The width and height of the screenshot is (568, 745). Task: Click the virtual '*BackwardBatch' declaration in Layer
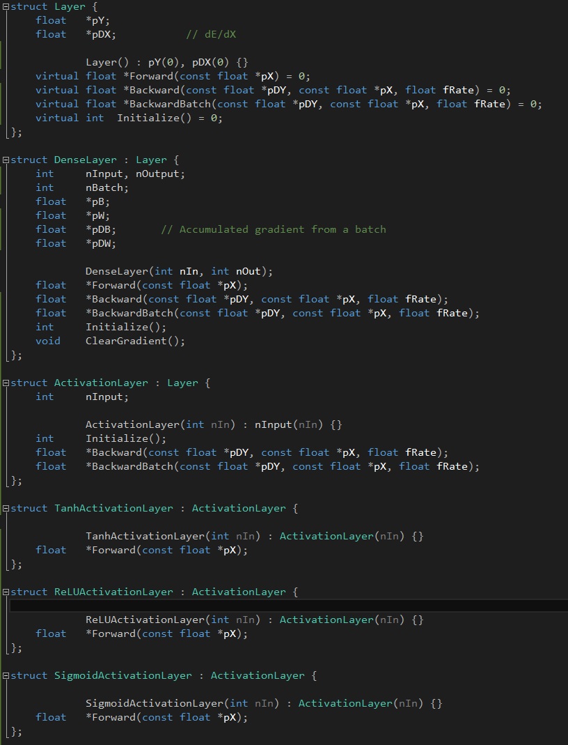289,104
